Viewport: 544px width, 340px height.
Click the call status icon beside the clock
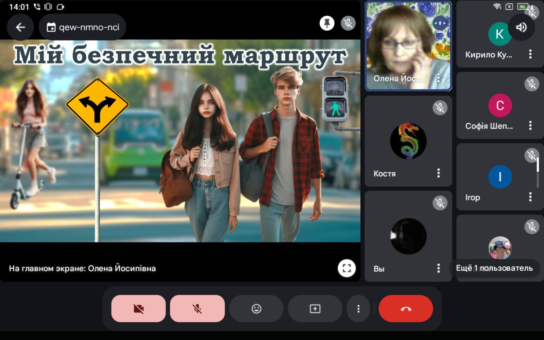tap(37, 7)
